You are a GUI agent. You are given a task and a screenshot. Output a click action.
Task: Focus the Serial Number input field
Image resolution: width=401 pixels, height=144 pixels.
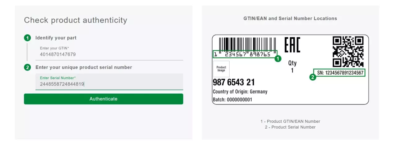click(109, 82)
